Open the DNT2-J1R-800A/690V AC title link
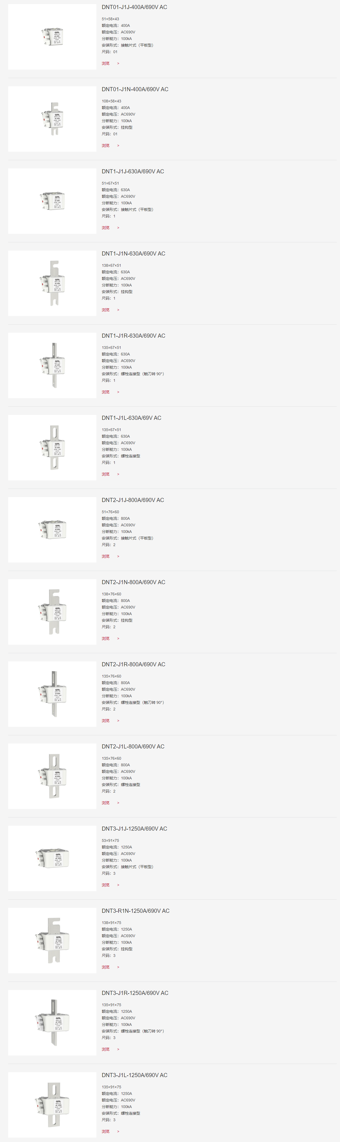Image resolution: width=340 pixels, height=1142 pixels. point(133,665)
